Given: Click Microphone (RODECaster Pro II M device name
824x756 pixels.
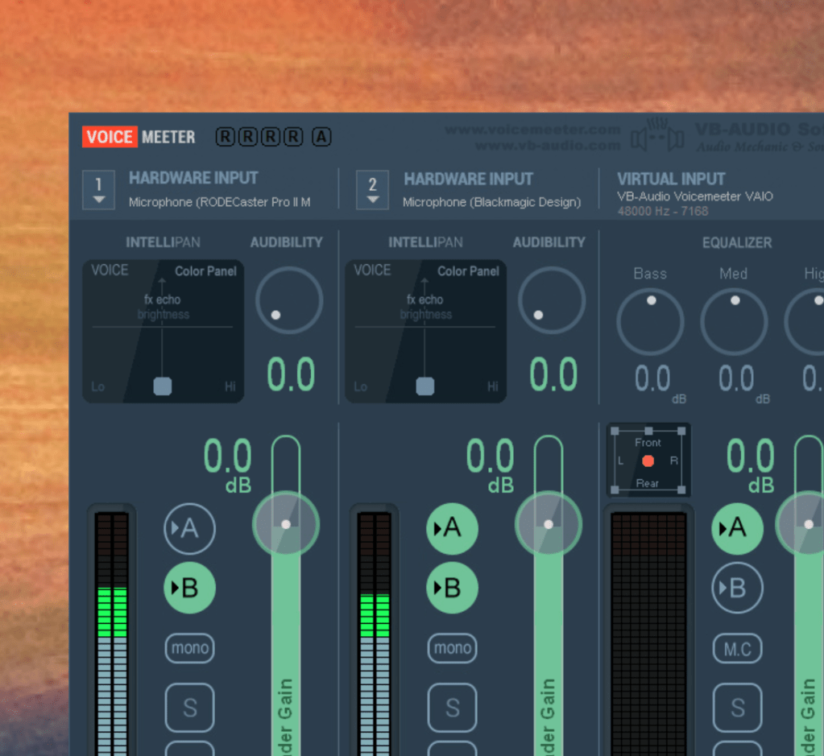Looking at the screenshot, I should 220,202.
